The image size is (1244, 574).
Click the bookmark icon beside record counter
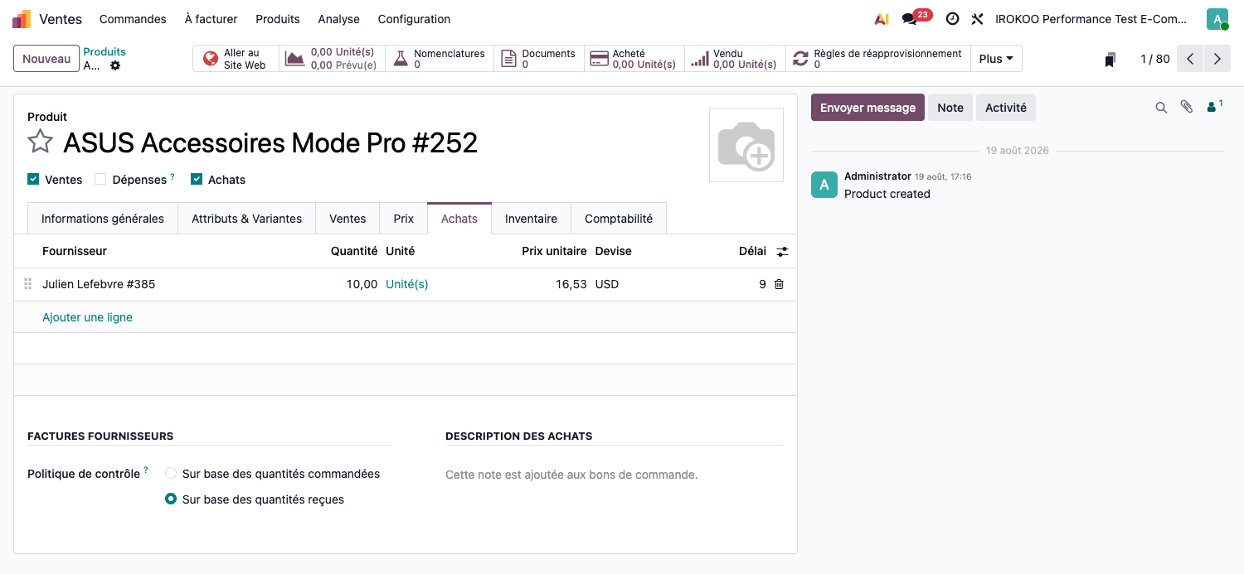1110,60
